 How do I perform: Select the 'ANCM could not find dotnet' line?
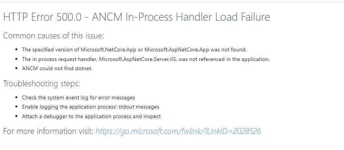[57, 68]
